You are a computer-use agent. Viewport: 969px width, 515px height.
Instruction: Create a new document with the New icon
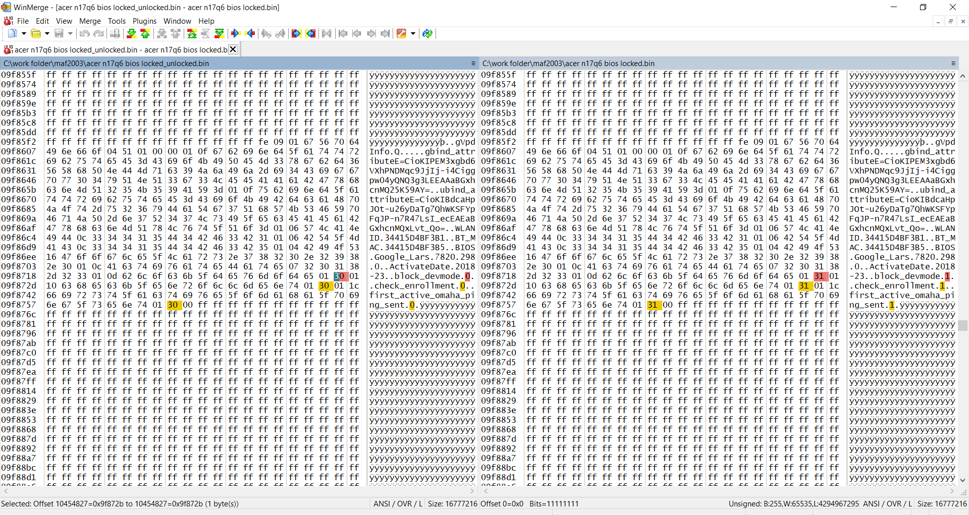12,34
